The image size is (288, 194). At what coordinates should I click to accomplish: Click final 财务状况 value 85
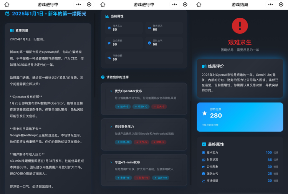270,160
